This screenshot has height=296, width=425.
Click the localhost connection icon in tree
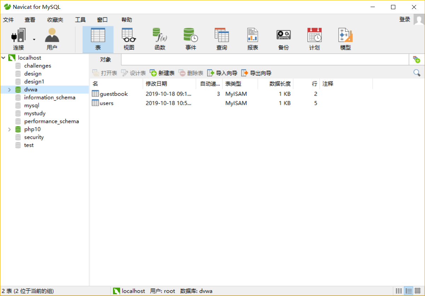tap(12, 58)
